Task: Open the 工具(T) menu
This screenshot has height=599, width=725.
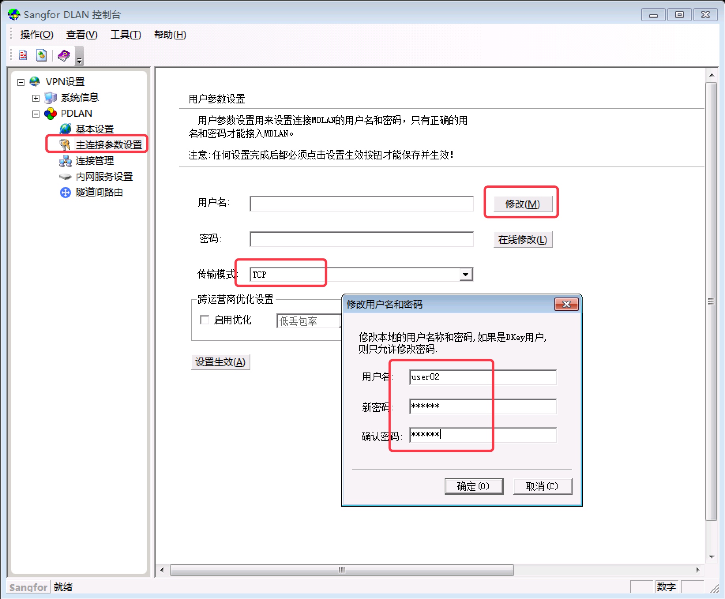Action: pos(126,35)
